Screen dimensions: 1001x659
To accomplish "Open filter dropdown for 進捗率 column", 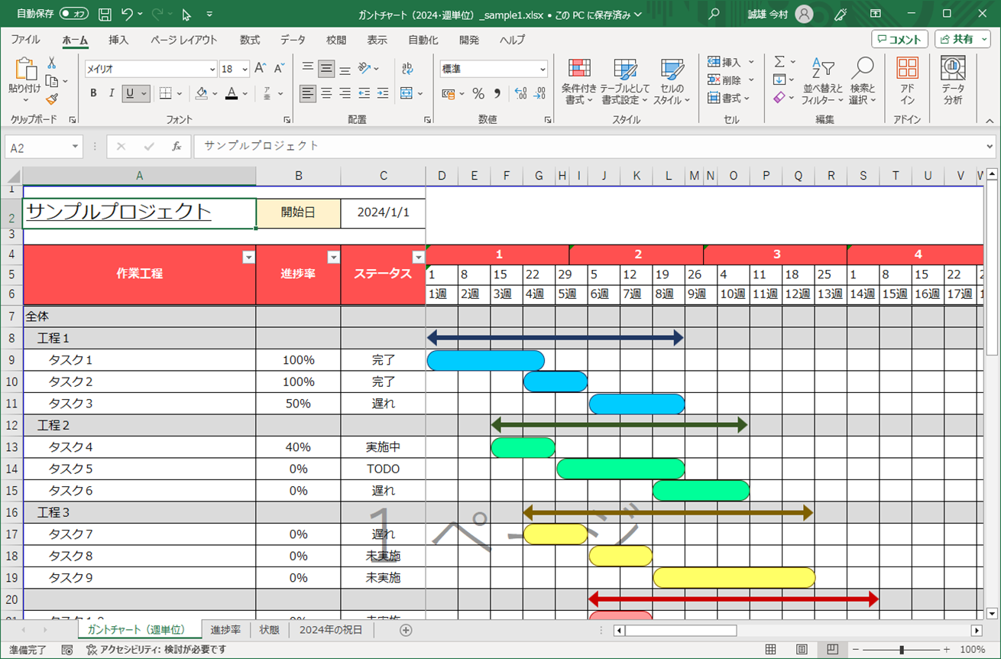I will [333, 258].
